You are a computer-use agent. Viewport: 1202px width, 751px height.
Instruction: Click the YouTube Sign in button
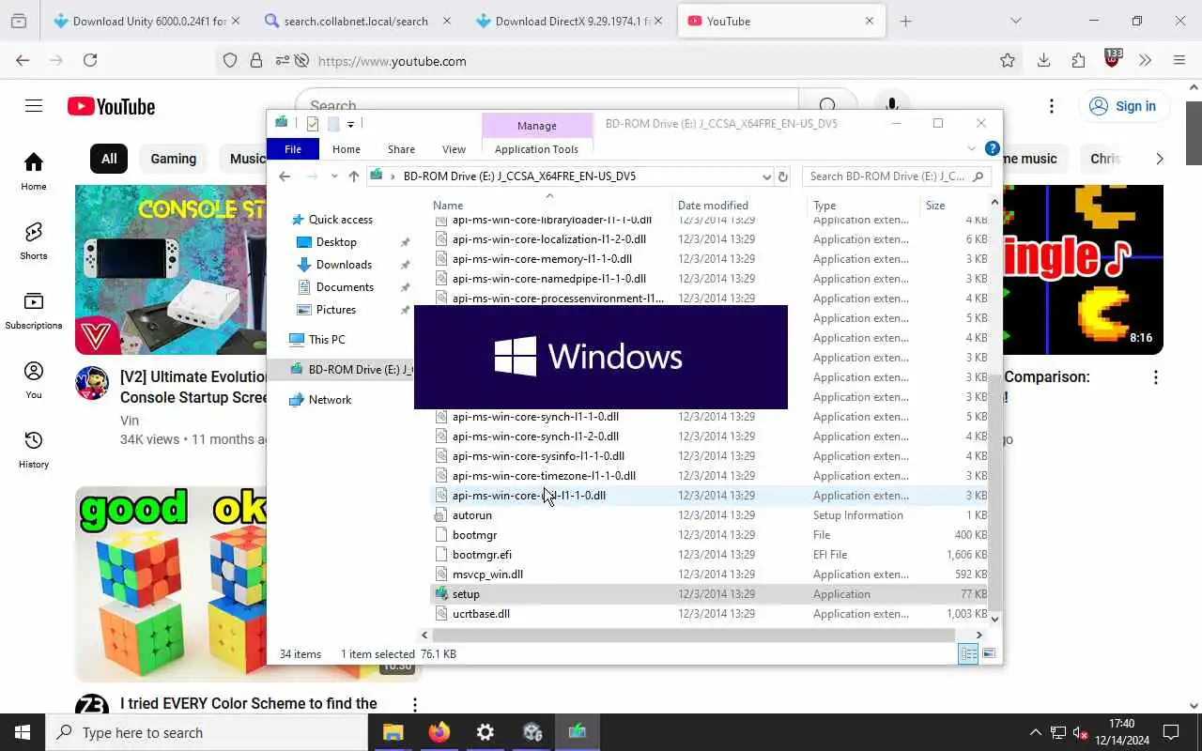[1122, 106]
